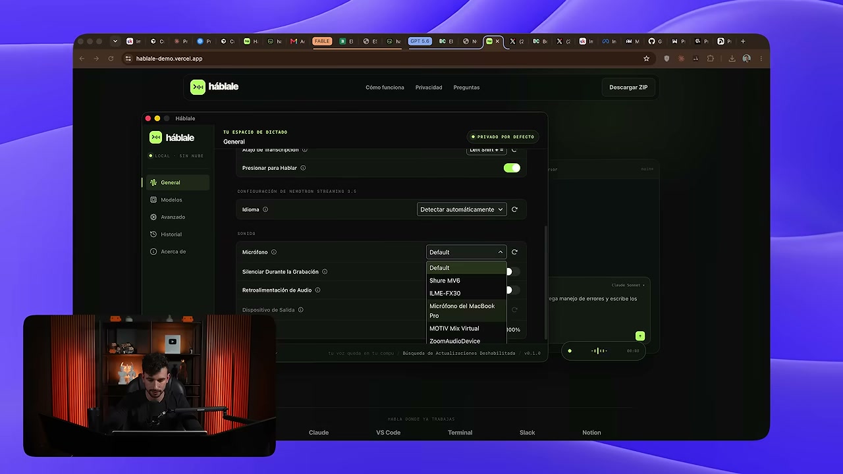Select ILME-FX30 microphone option
The width and height of the screenshot is (843, 474).
(466, 293)
